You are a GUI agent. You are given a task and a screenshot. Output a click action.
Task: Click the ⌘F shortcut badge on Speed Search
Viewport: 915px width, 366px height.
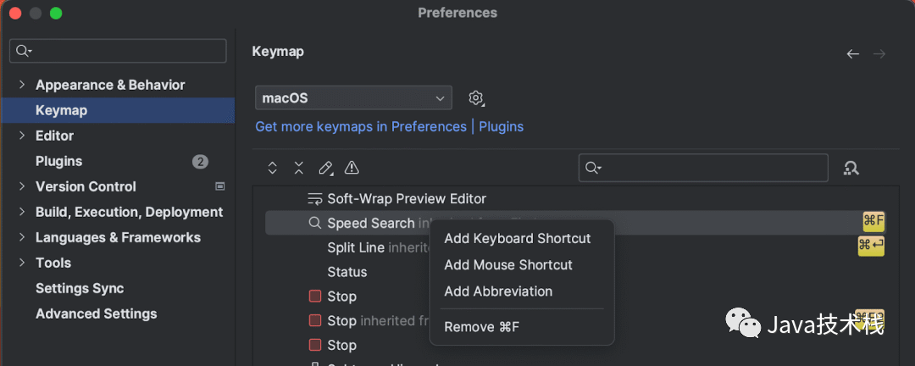tap(873, 220)
